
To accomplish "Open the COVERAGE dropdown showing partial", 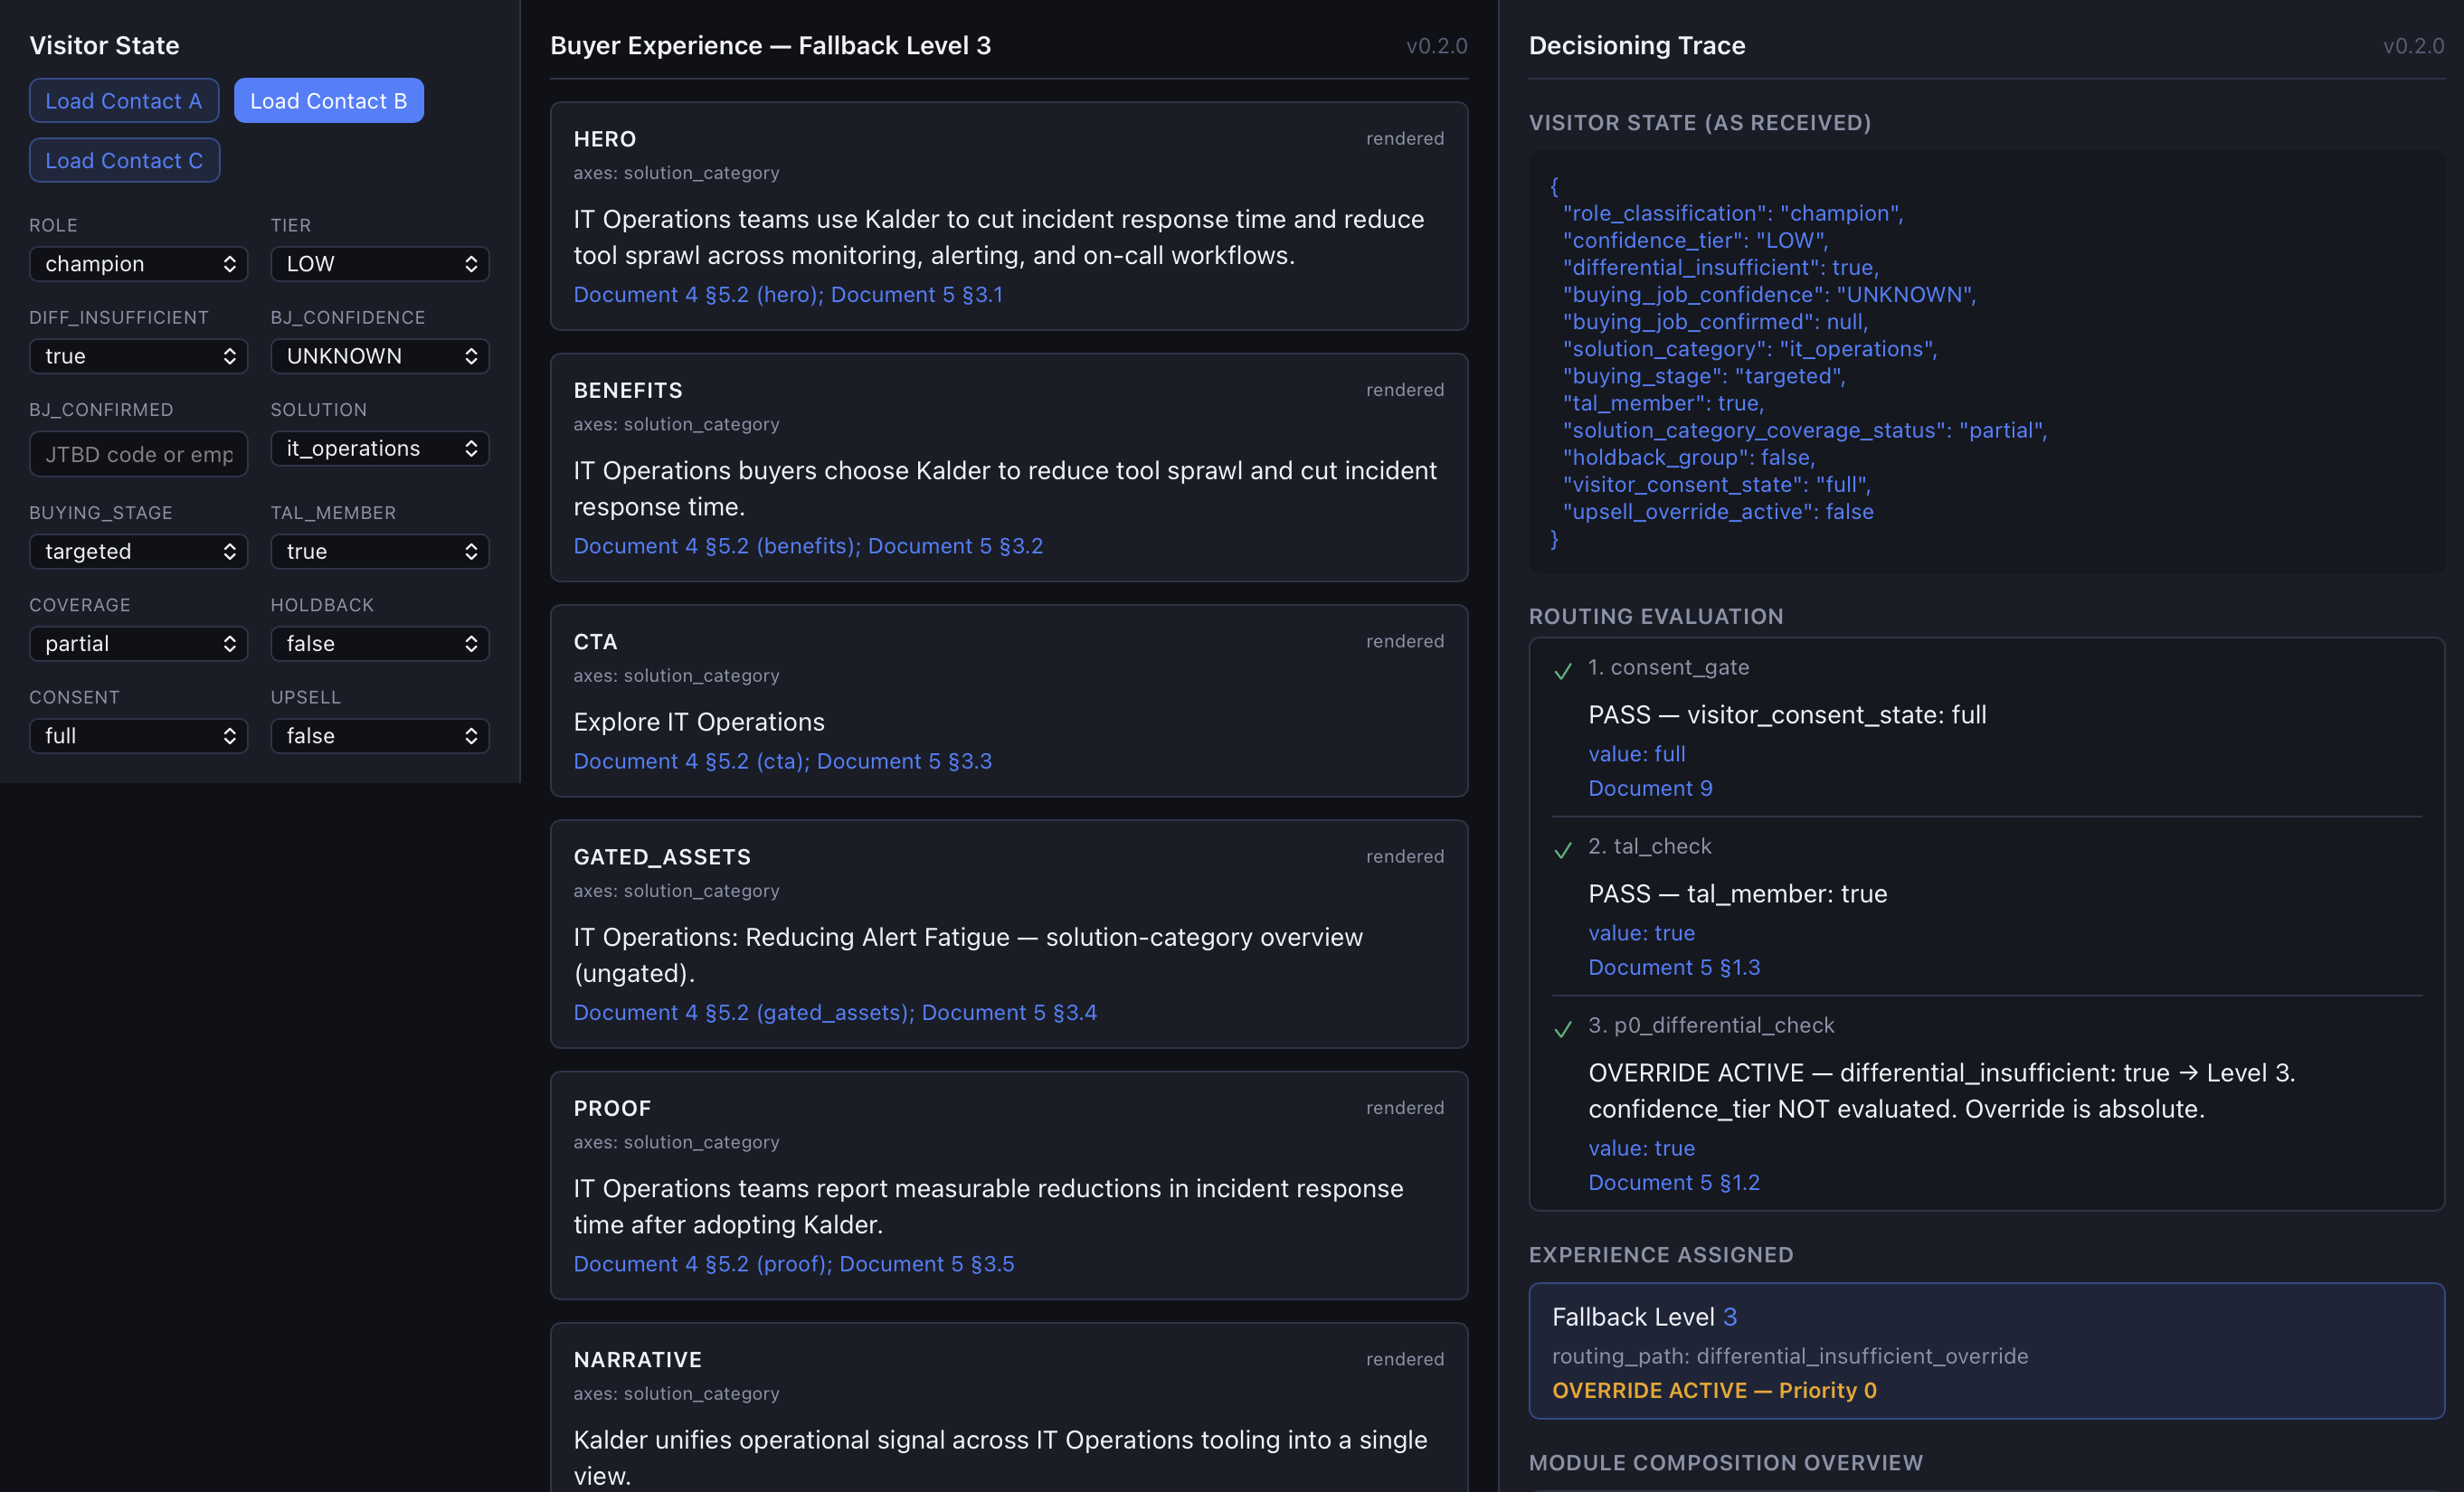I will click(x=138, y=644).
